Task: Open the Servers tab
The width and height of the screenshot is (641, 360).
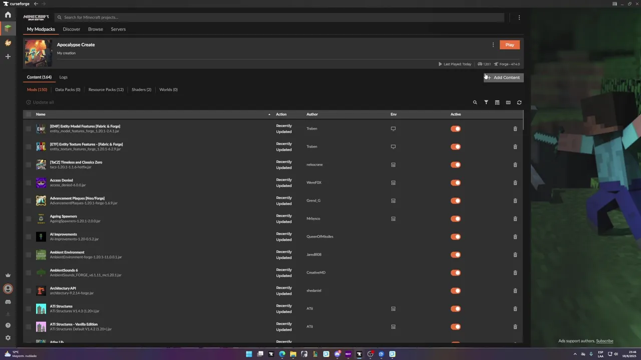Action: [118, 29]
